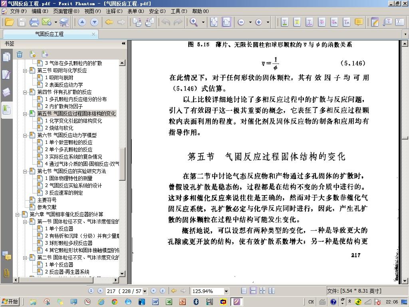This screenshot has width=409, height=307.
Task: Open the 视图(V) menu
Action: click(x=93, y=11)
